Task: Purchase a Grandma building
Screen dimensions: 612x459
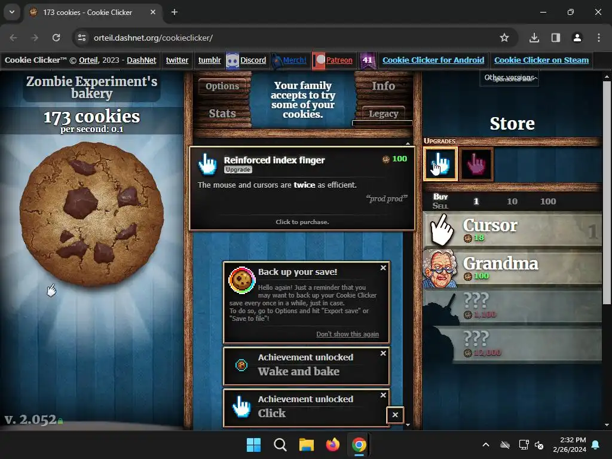Action: point(512,268)
